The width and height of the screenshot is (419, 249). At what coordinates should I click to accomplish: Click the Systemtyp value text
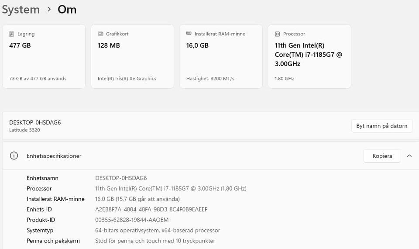158,231
